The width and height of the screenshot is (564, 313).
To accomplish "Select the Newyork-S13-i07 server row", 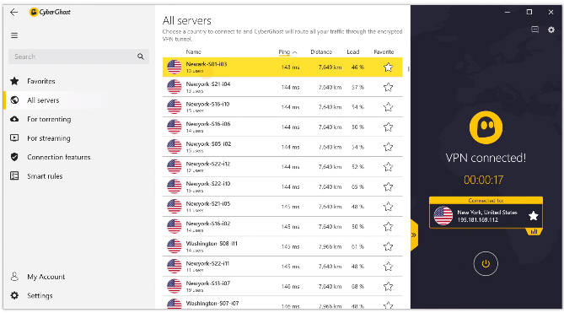I will [282, 286].
